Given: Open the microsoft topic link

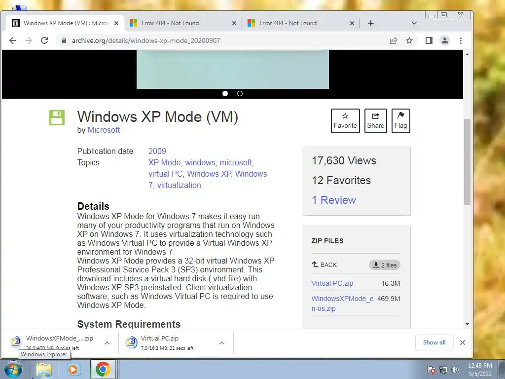Looking at the screenshot, I should click(236, 162).
